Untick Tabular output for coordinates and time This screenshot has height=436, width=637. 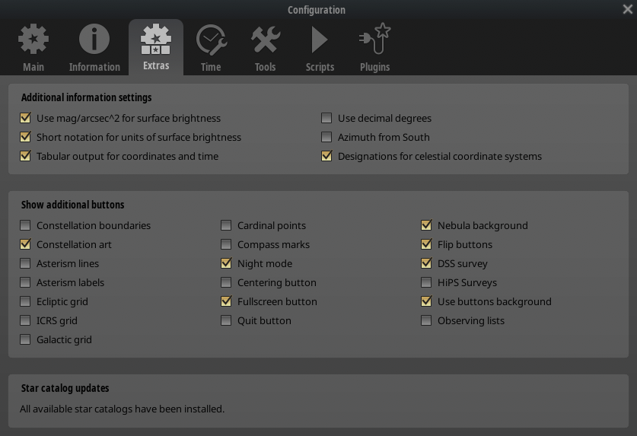coord(26,156)
